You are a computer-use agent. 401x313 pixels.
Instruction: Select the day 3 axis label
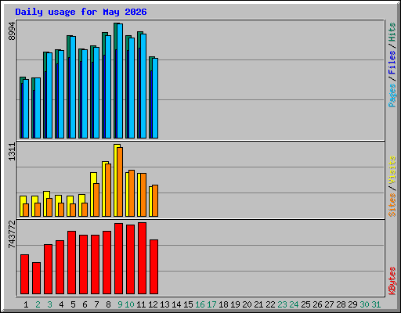(x=49, y=304)
